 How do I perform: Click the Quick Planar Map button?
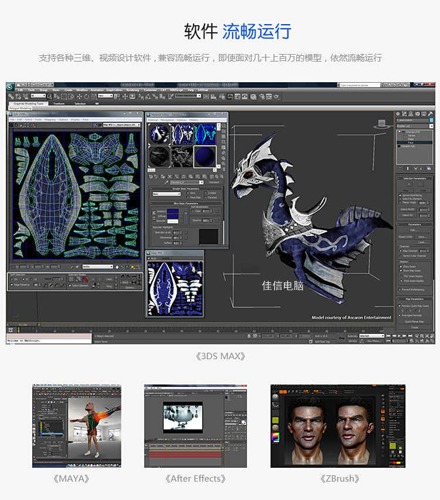coord(415,322)
